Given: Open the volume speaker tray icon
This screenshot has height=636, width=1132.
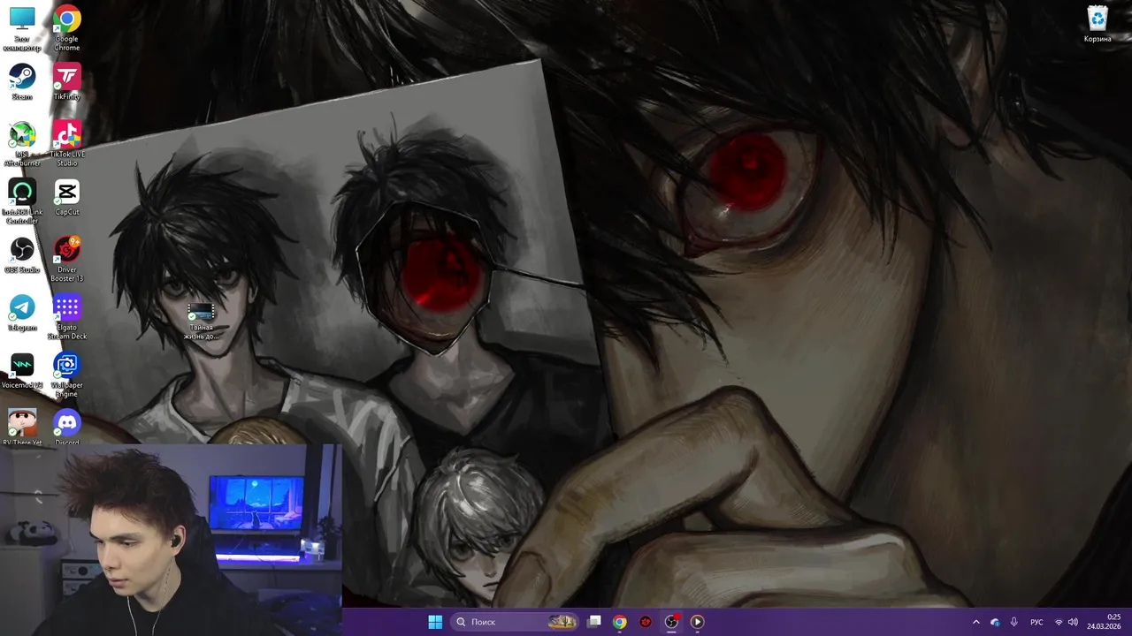Looking at the screenshot, I should tap(1073, 622).
